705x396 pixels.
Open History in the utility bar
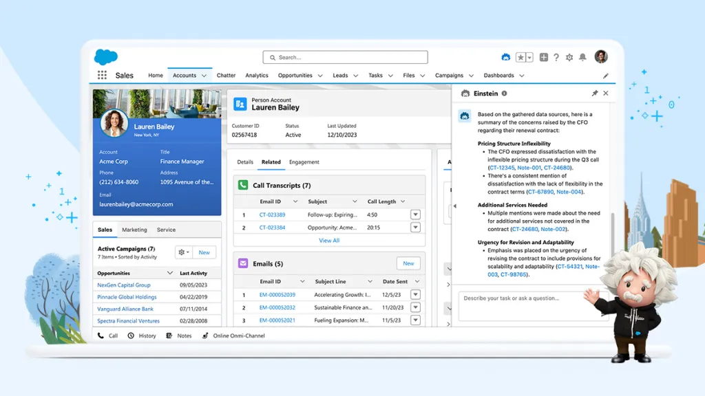(x=142, y=335)
